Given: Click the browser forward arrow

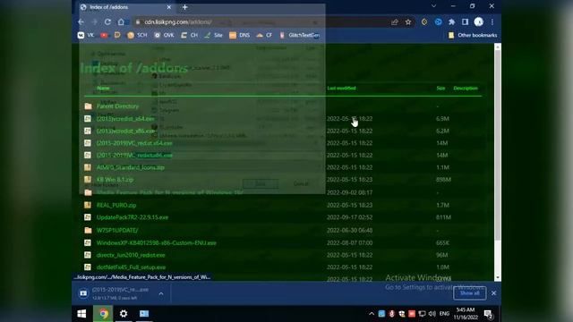Looking at the screenshot, I should point(94,21).
